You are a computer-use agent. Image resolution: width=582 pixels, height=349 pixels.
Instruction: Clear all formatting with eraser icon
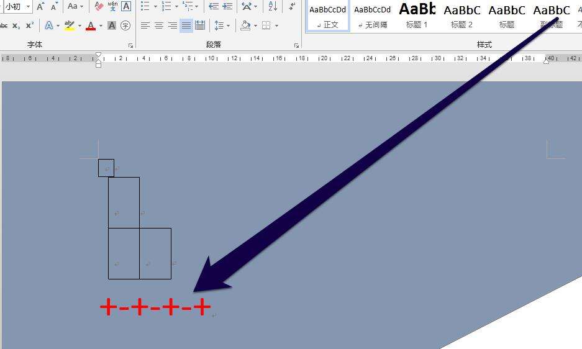point(99,6)
